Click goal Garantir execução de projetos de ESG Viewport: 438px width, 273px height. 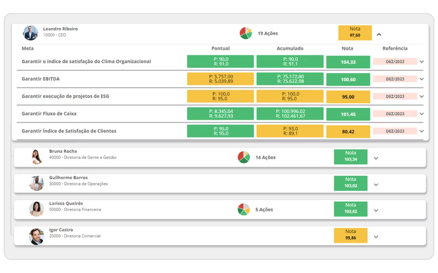65,96
